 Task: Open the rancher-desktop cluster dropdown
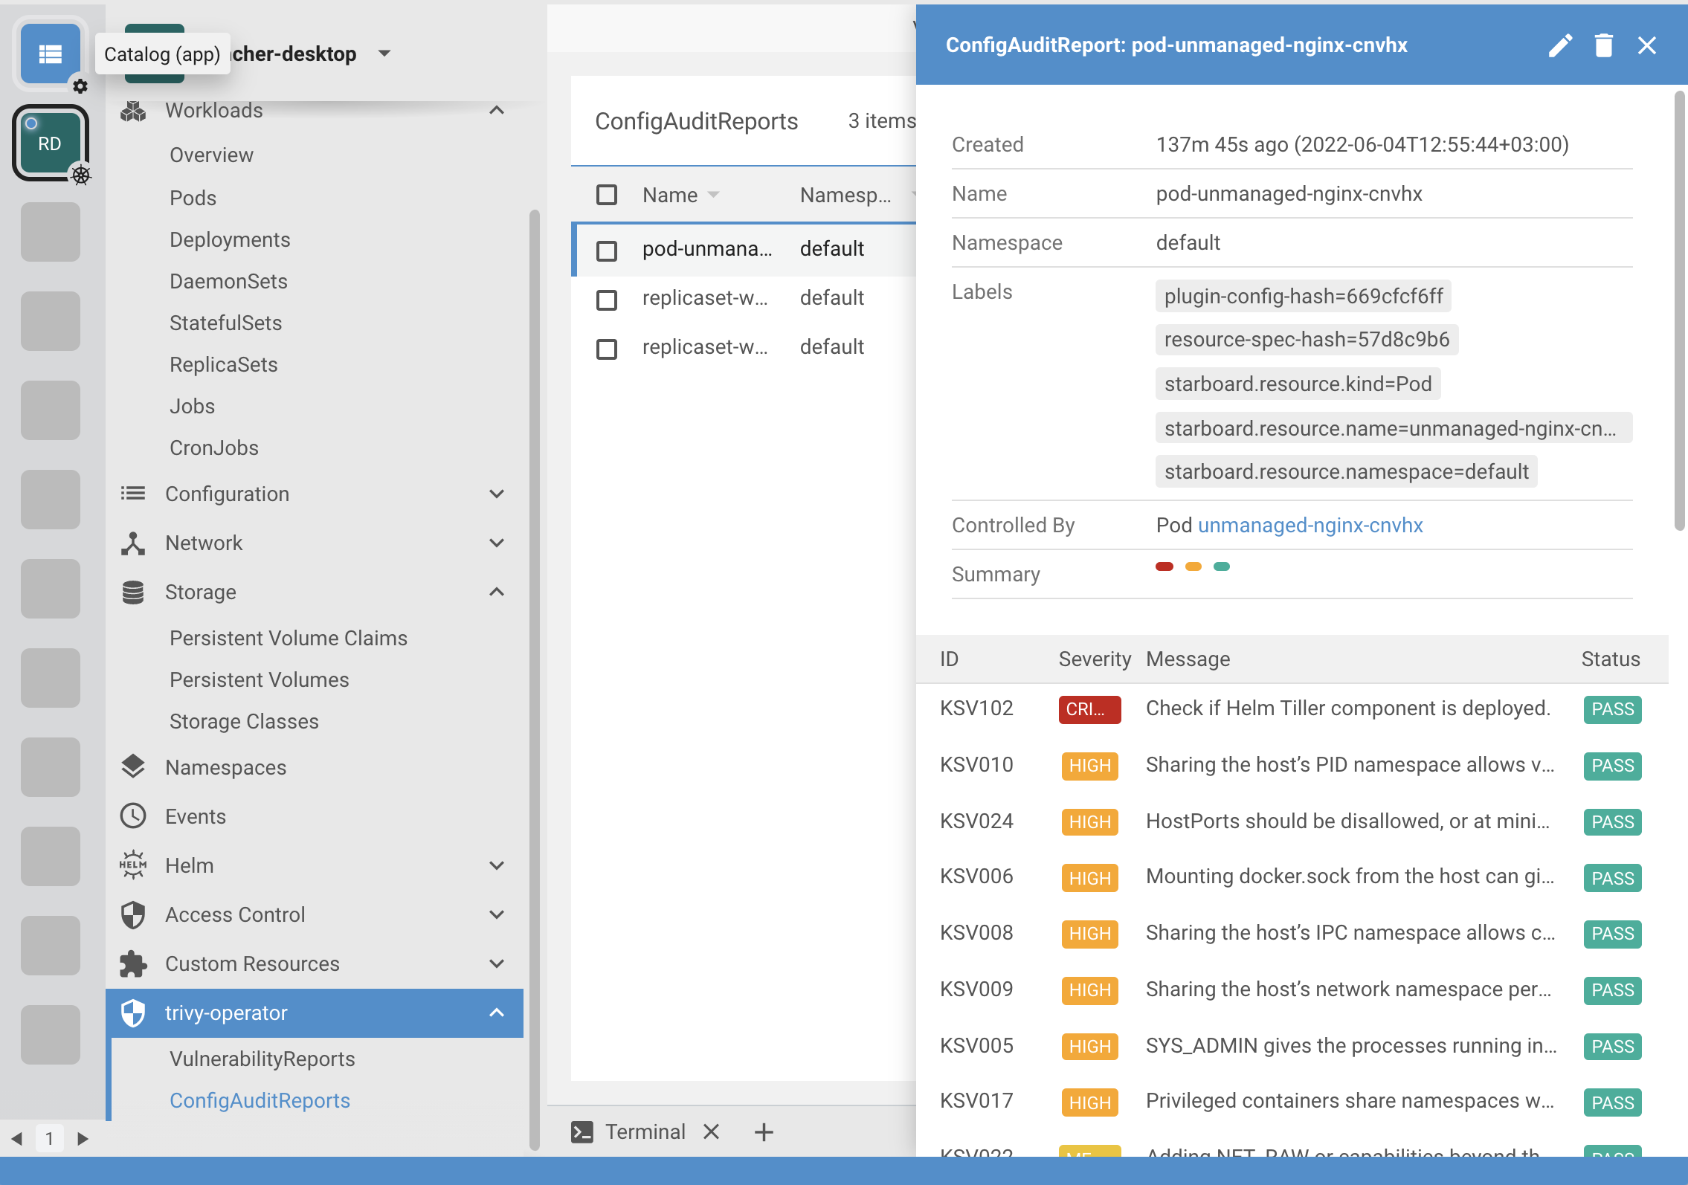pyautogui.click(x=384, y=54)
